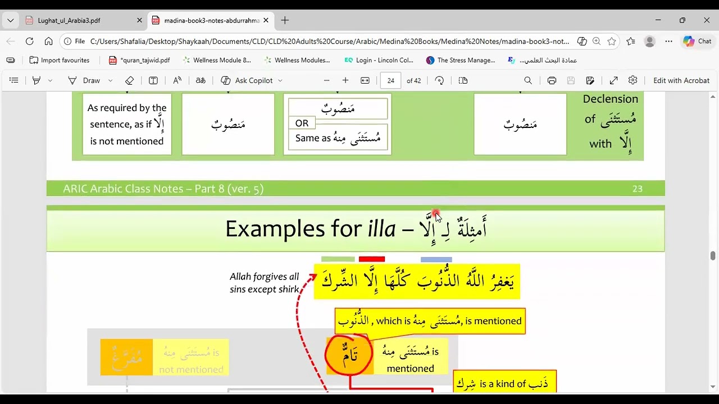Open Login - Lincoln Col bookmark
This screenshot has width=719, height=404.
[379, 60]
